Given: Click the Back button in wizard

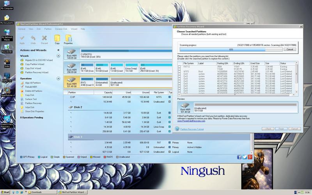Looking at the screenshot, I should tap(268, 129).
